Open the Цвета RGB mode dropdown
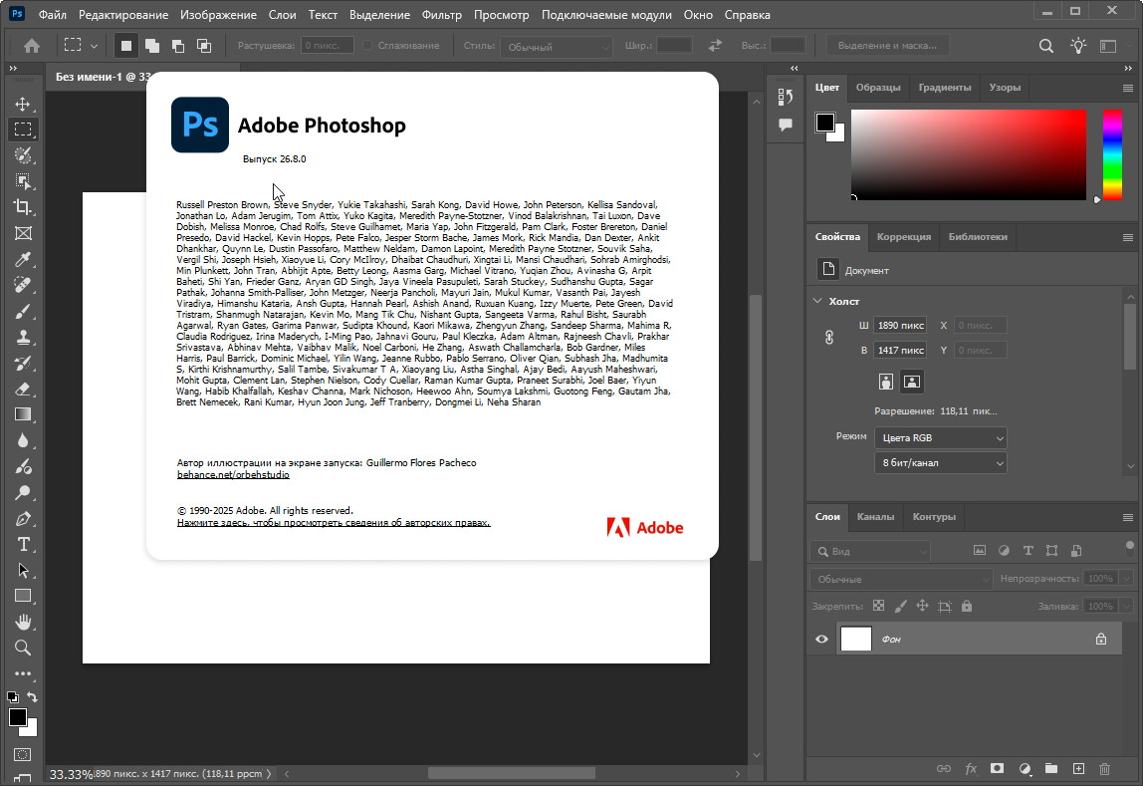The image size is (1143, 786). click(940, 437)
